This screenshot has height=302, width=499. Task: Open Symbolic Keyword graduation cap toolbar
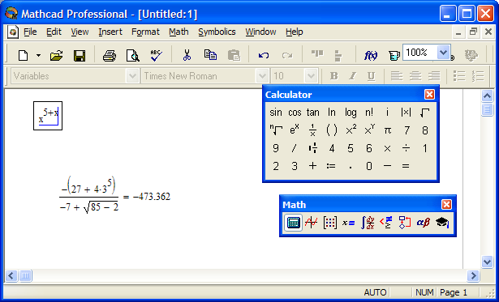pyautogui.click(x=442, y=223)
